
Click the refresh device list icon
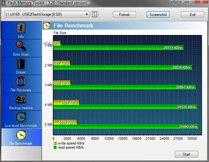tap(95, 14)
